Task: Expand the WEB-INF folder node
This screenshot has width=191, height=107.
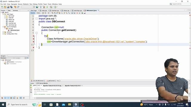Action: [5, 18]
